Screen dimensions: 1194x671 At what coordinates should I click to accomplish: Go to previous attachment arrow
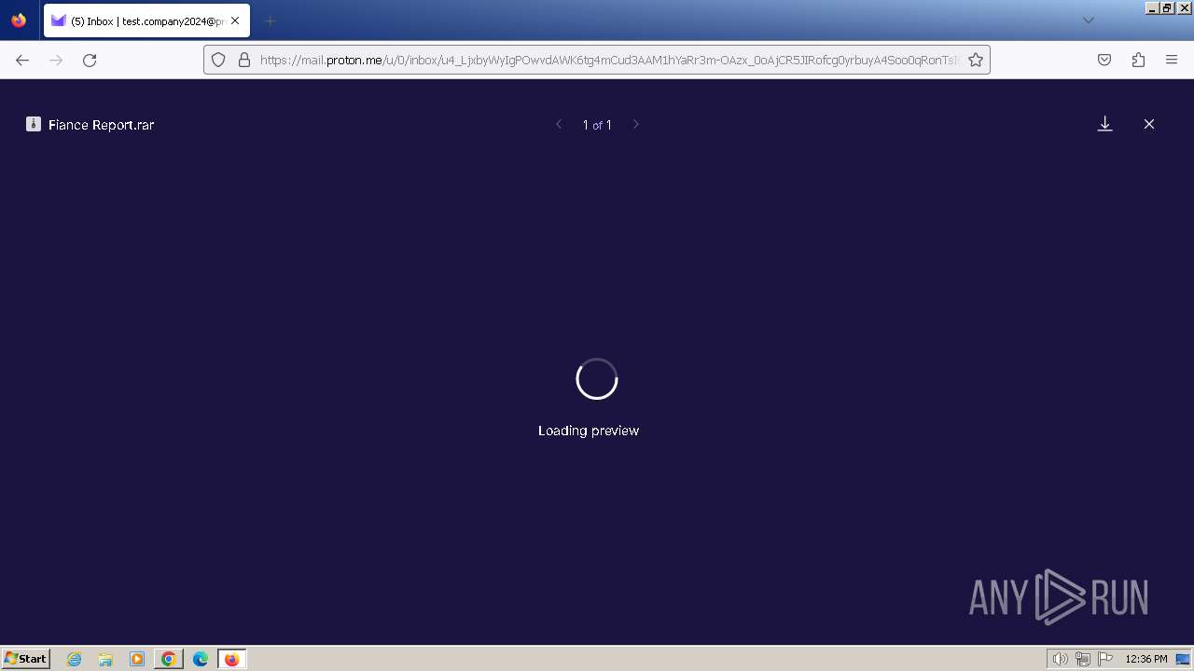[559, 124]
